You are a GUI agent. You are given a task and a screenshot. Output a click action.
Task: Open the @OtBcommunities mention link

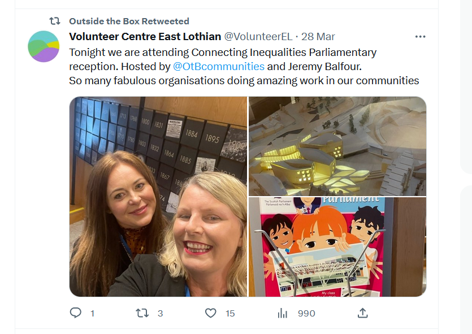point(219,66)
